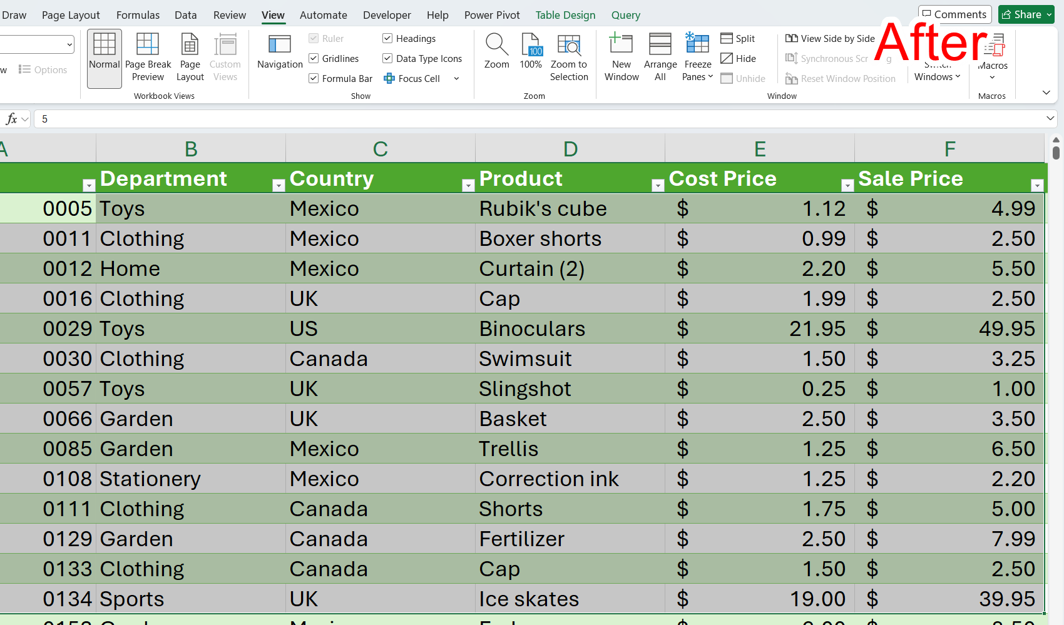Select the Rubik's cube cell

tap(570, 208)
